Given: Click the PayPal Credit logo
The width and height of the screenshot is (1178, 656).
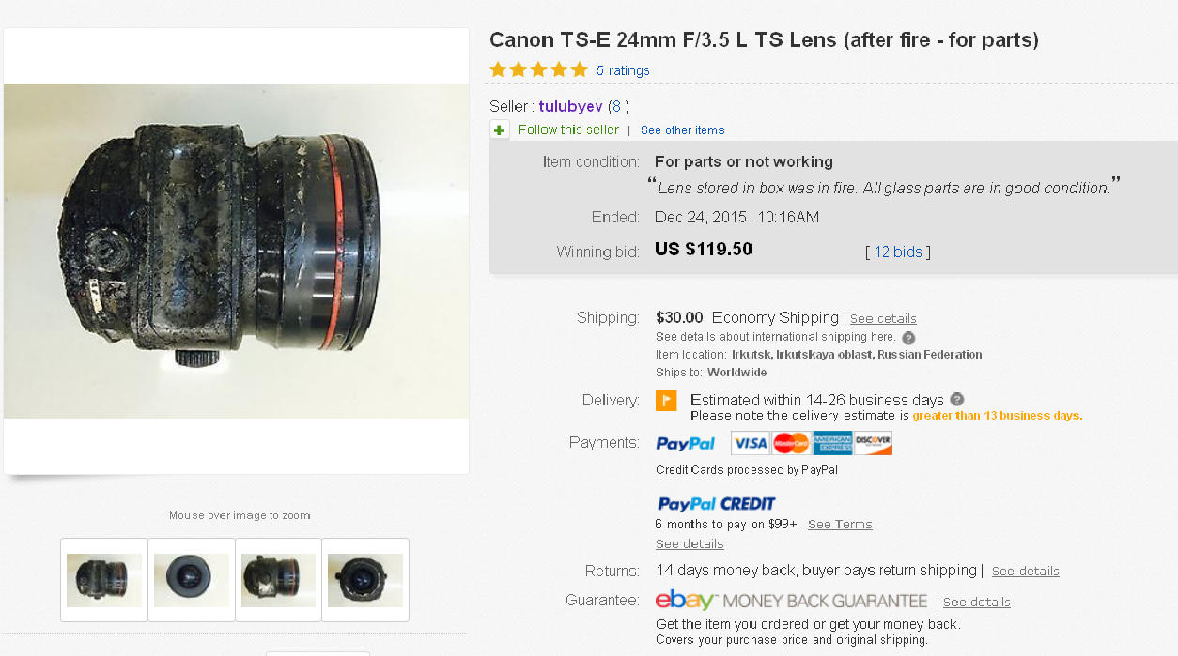Looking at the screenshot, I should tap(716, 504).
